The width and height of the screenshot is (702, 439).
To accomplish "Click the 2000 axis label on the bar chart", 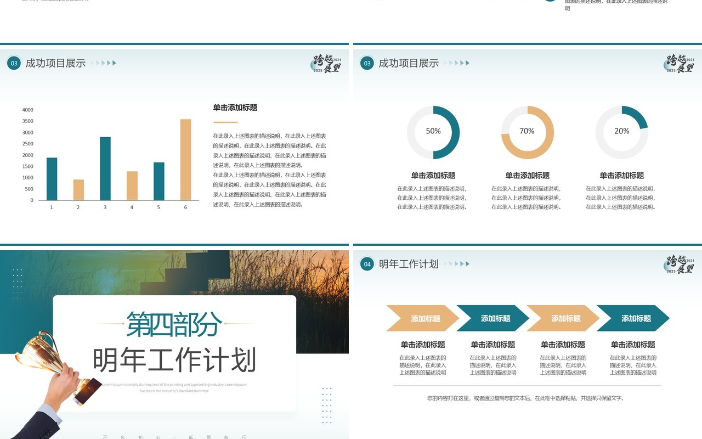I will click(x=27, y=155).
